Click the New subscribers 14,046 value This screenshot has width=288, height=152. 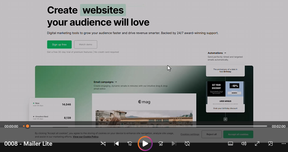pos(66,105)
